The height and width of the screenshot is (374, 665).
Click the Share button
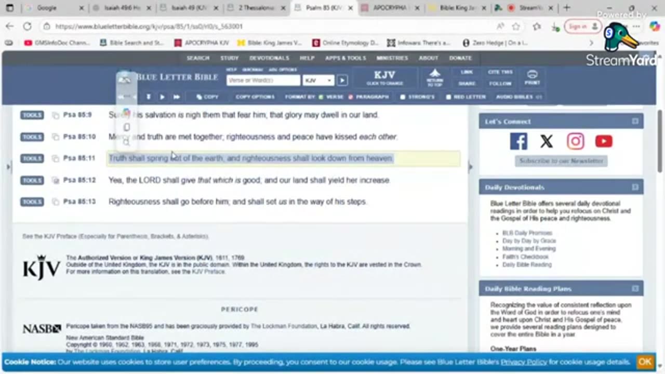(467, 84)
